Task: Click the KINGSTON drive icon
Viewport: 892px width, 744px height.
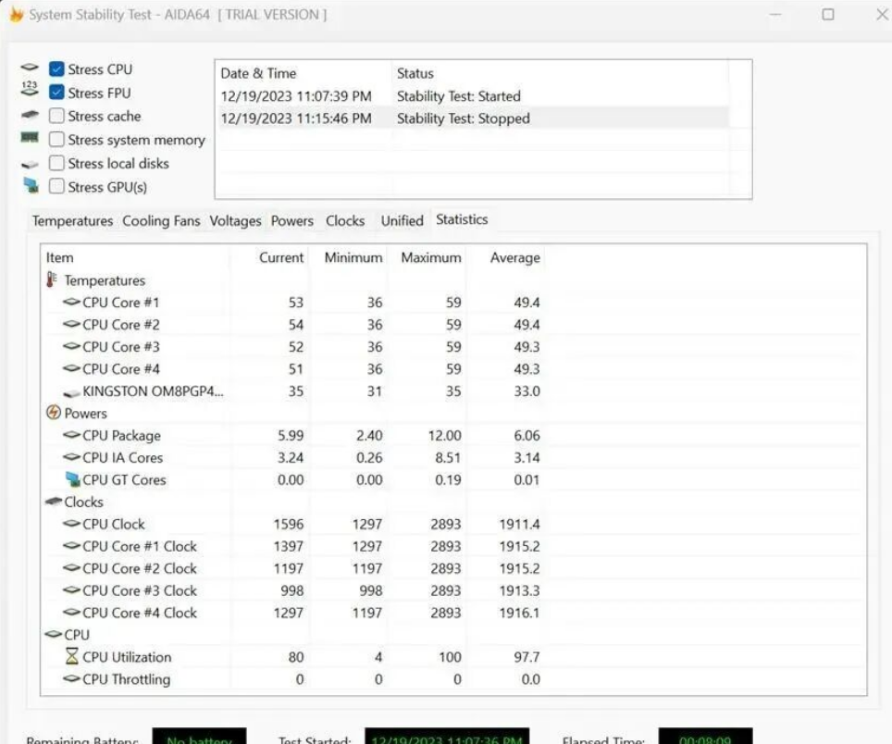Action: (x=72, y=391)
